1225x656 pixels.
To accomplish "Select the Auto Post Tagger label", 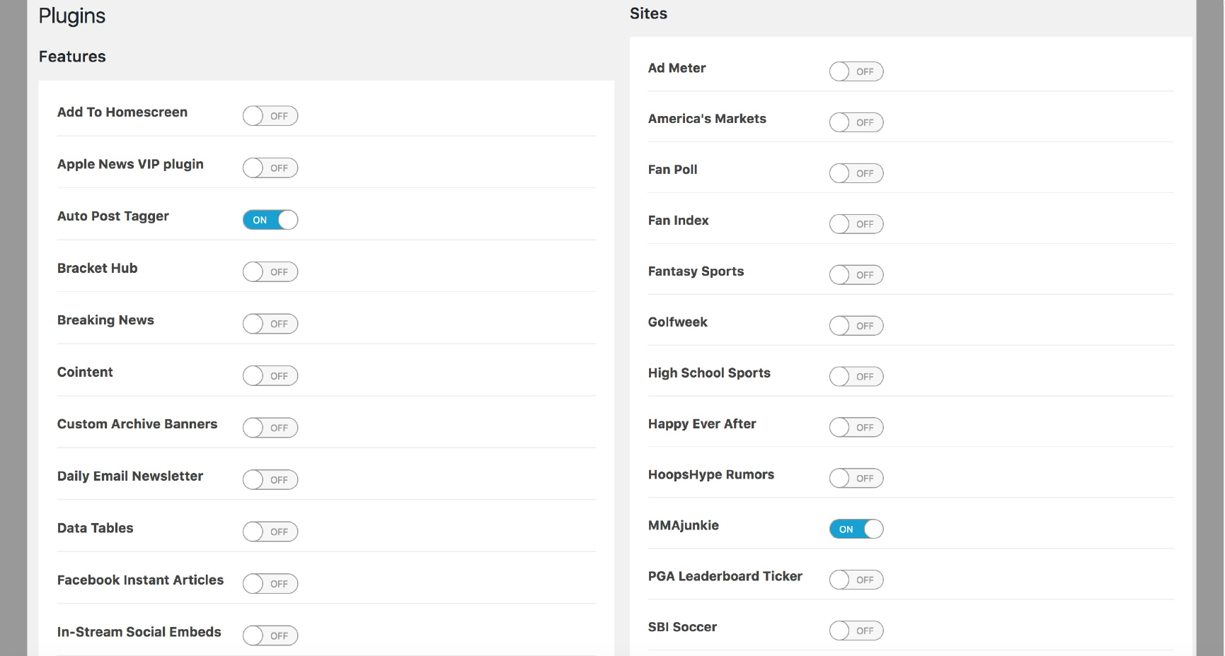I will click(x=113, y=216).
